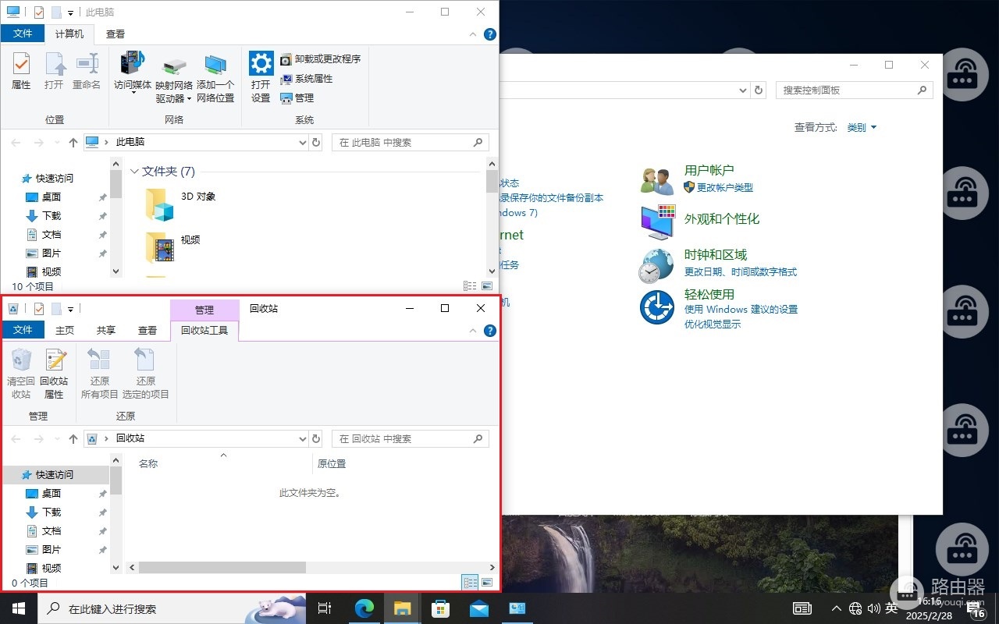
Task: Open Settings gear in This PC ribbon
Action: tap(261, 62)
